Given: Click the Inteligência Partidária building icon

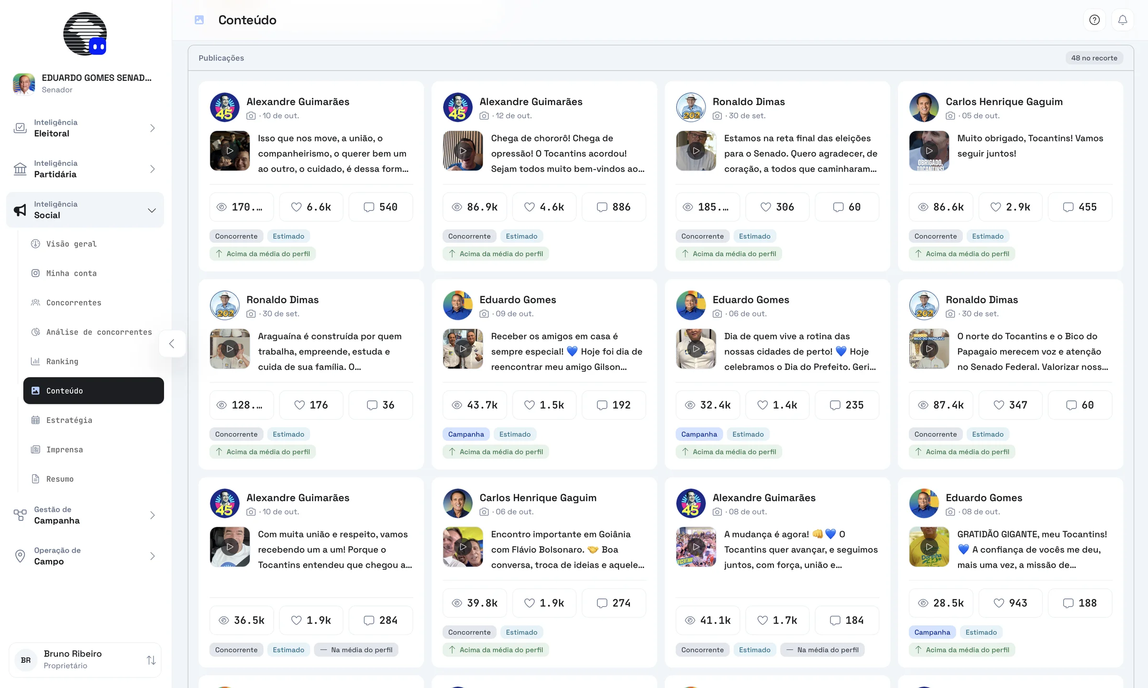Looking at the screenshot, I should coord(20,169).
